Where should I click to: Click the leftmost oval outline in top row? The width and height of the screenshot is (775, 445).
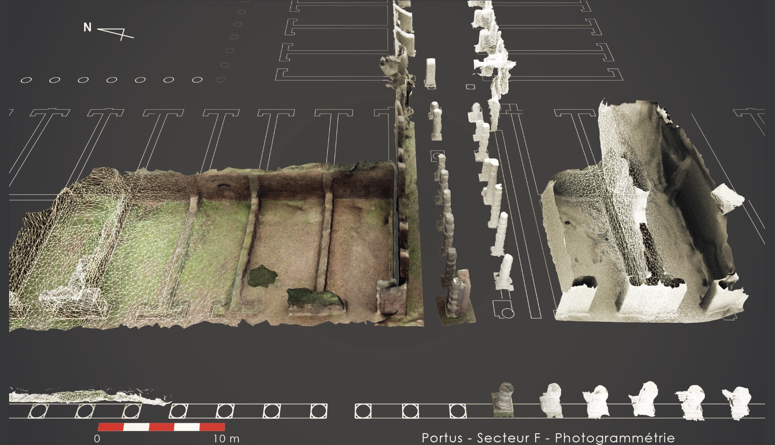coord(27,80)
